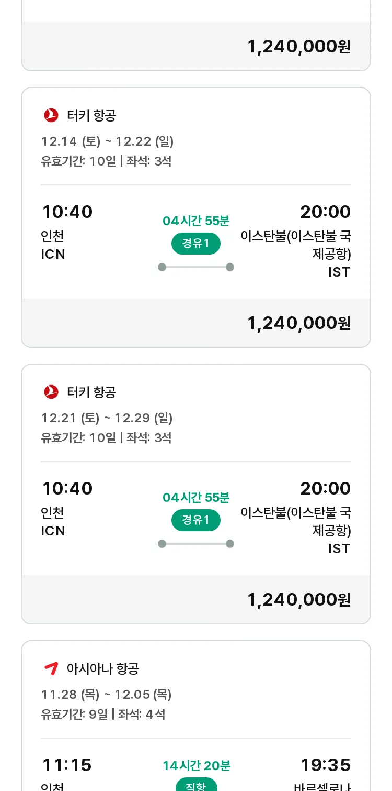
Task: Open 터키 항공 12.14 (토) ~ 12.22 (일) card
Action: pos(196,217)
